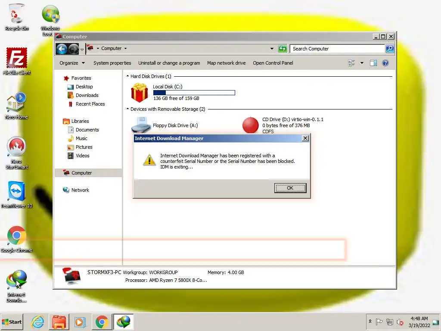This screenshot has width=441, height=331.
Task: Open the Organize dropdown menu
Action: pos(72,63)
